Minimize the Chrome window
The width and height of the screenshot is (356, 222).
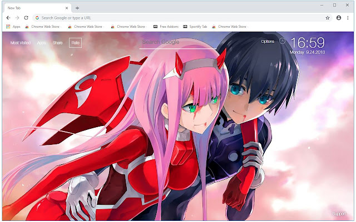tap(322, 5)
